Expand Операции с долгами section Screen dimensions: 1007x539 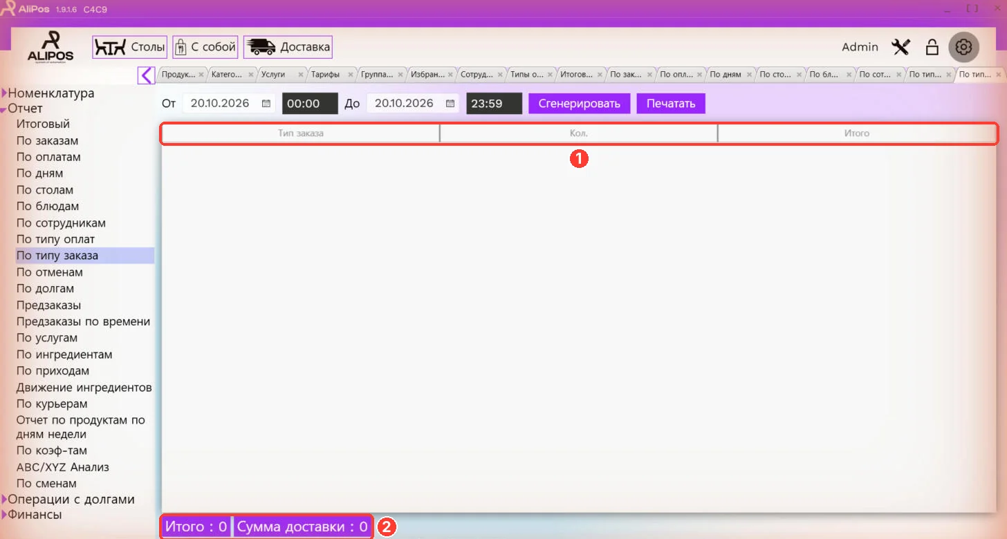[4, 500]
